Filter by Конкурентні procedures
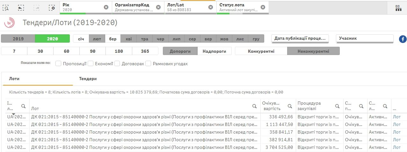 pyautogui.click(x=261, y=51)
